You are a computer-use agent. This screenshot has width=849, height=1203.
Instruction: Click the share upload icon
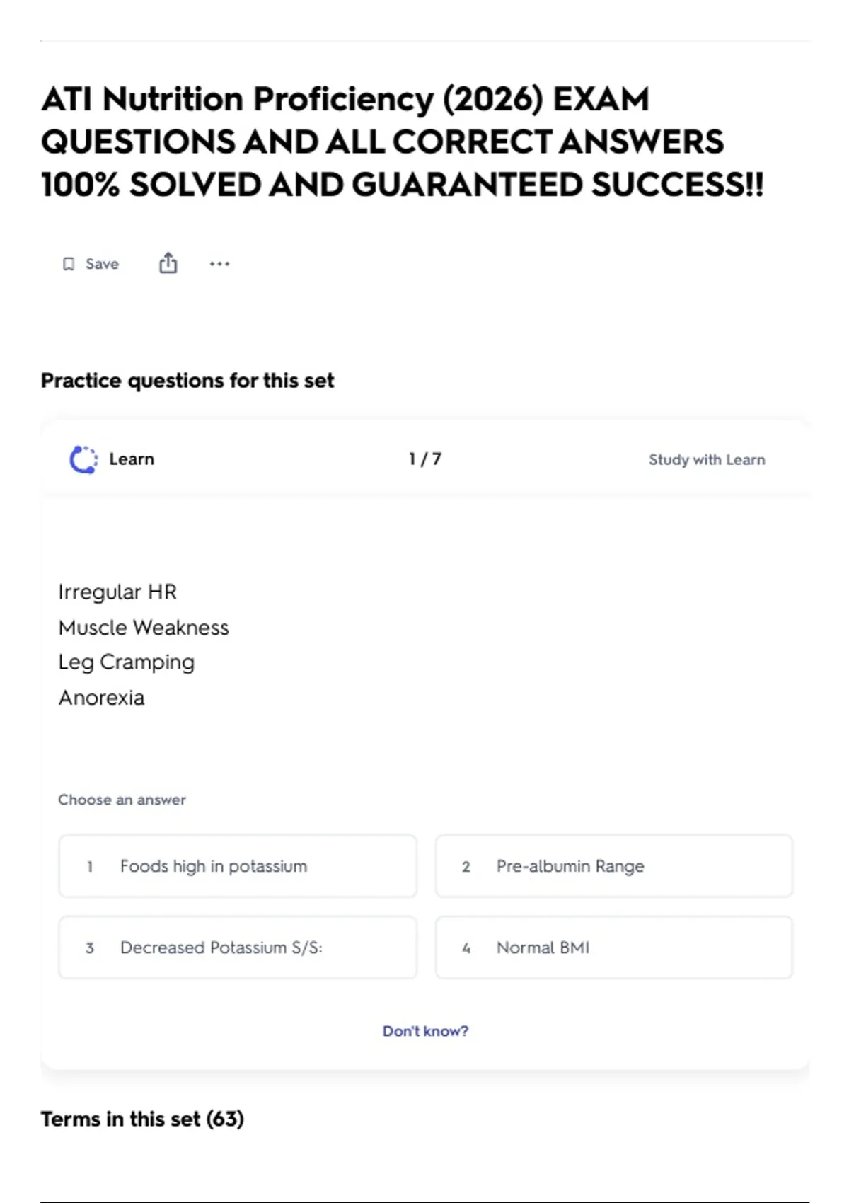pos(168,263)
